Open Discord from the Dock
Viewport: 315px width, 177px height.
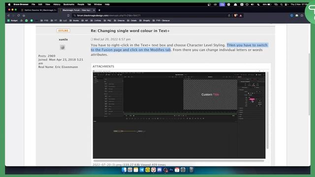pyautogui.click(x=159, y=170)
